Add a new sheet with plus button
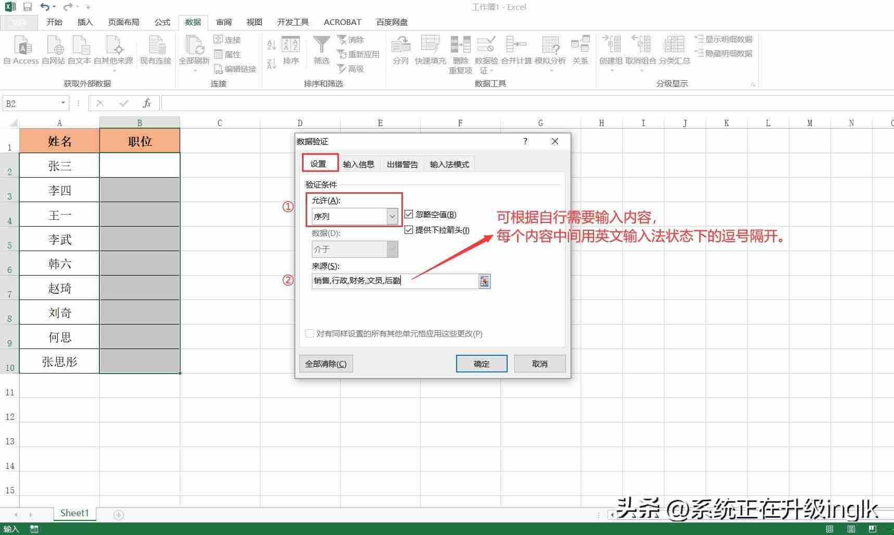This screenshot has height=535, width=894. 119,515
